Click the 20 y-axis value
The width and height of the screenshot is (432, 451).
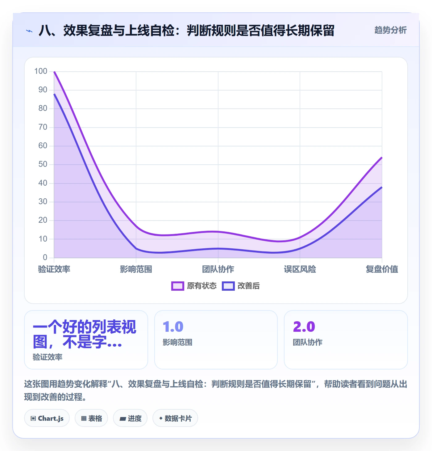[x=43, y=220]
